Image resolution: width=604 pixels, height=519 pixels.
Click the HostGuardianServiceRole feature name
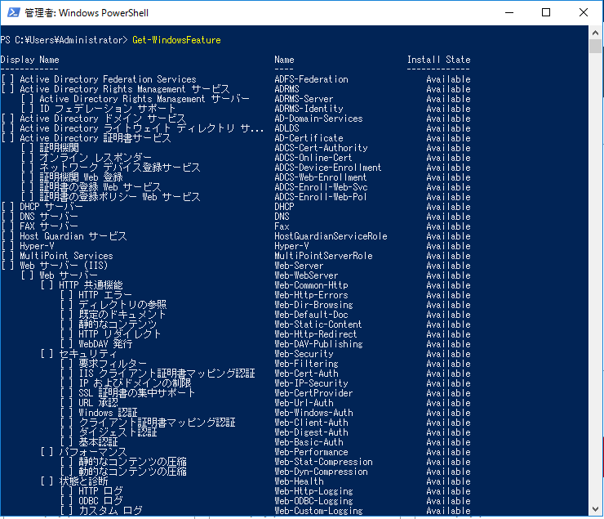pos(331,236)
